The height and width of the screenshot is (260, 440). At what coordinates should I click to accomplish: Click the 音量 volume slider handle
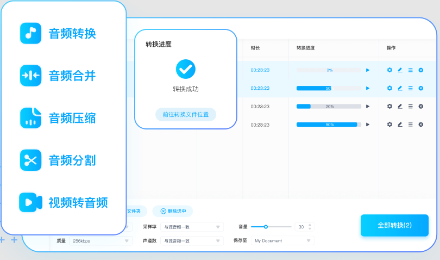pos(266,227)
